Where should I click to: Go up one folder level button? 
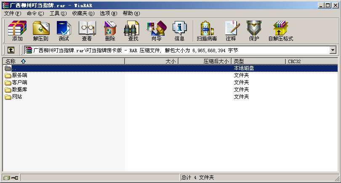point(11,50)
